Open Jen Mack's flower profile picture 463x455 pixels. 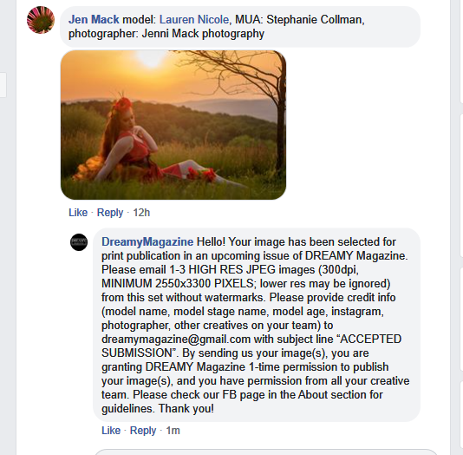click(x=41, y=20)
